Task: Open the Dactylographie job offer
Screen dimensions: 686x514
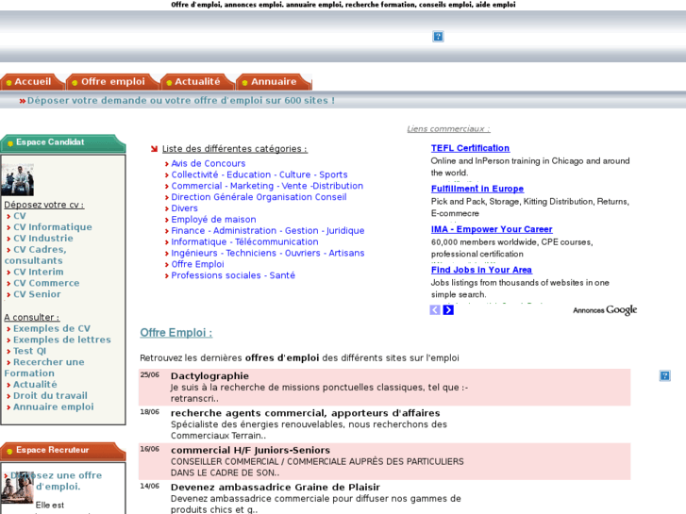Action: click(209, 376)
